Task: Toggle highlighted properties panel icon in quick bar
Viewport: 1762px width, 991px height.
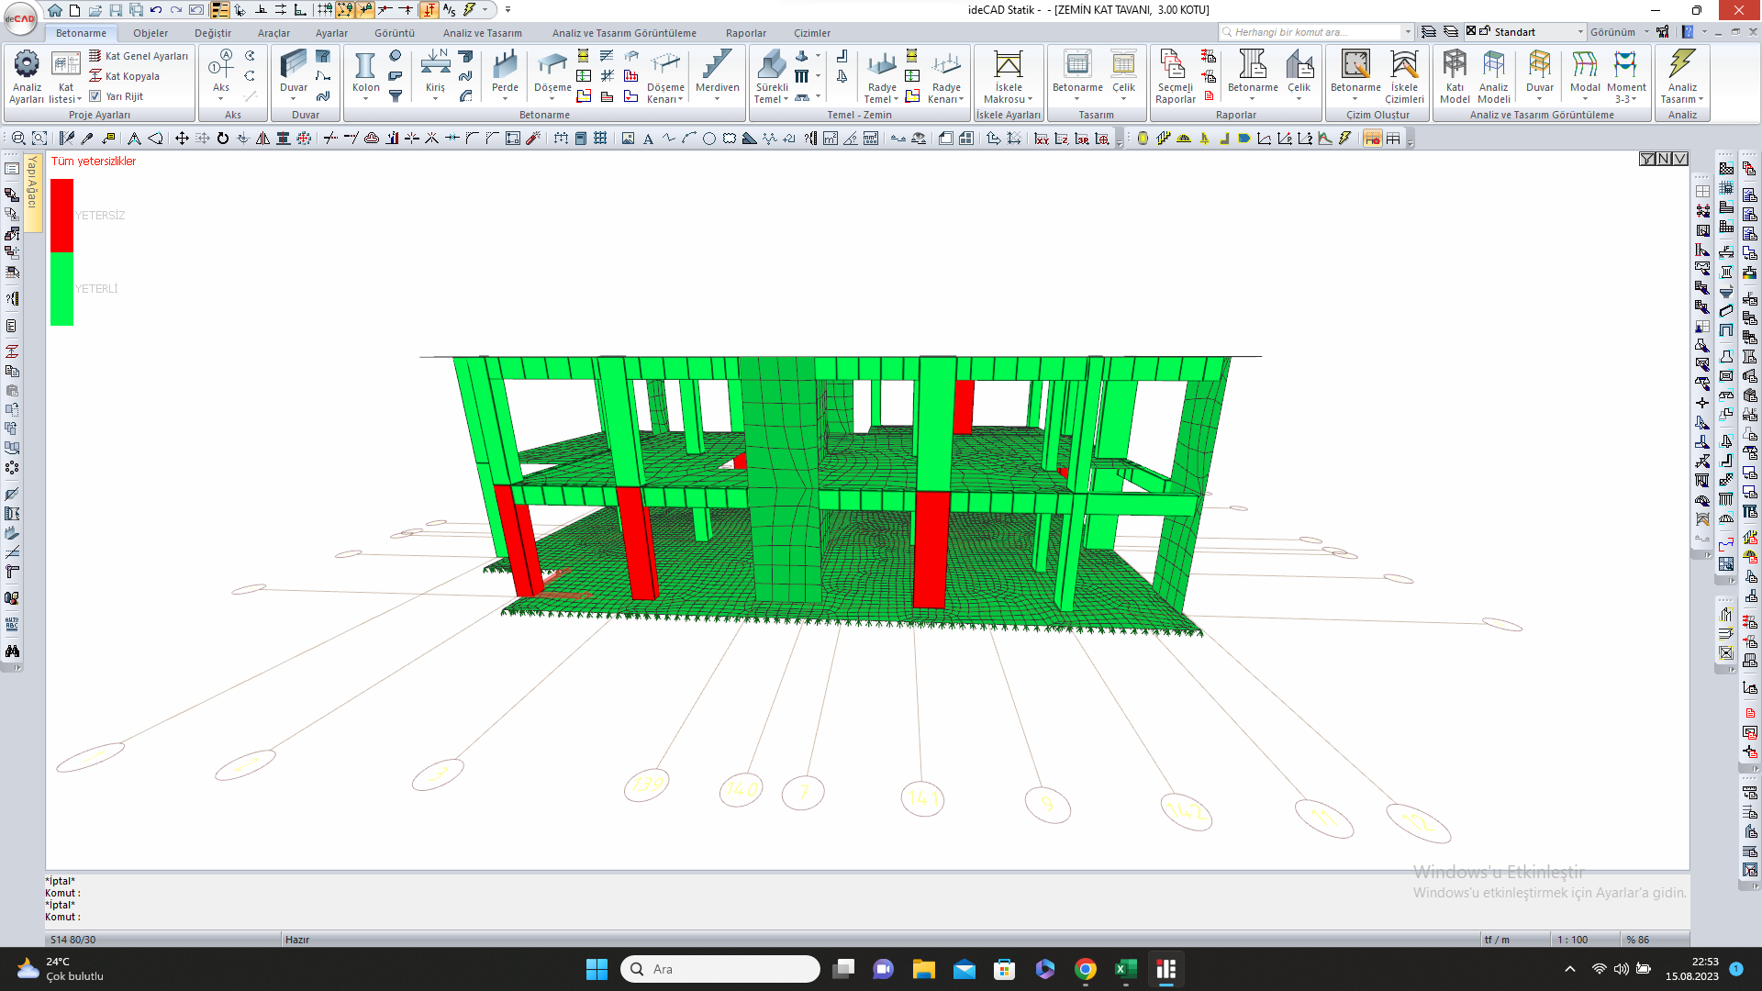Action: tap(220, 10)
